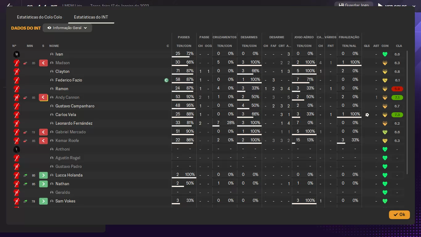Click the DADOS DO INT heading
This screenshot has width=421, height=237.
pos(26,28)
